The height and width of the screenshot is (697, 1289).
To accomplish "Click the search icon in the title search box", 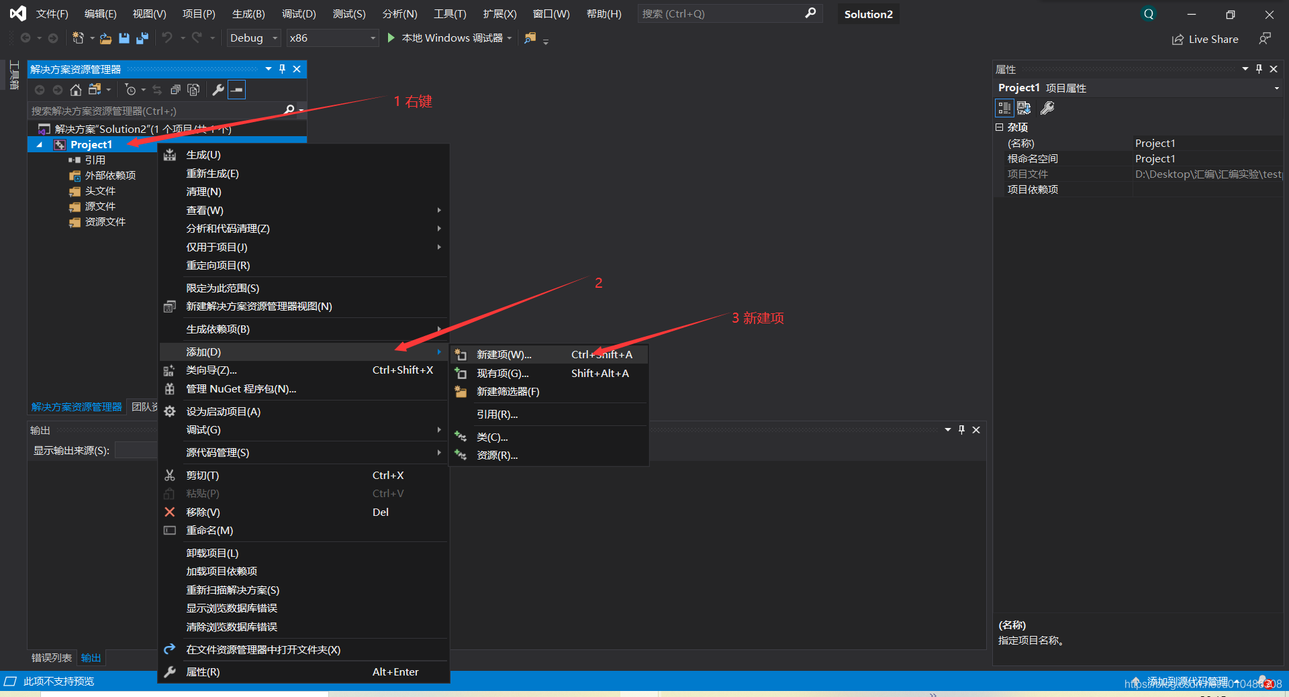I will pyautogui.click(x=810, y=13).
